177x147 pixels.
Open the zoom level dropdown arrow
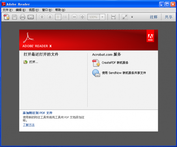(102, 17)
